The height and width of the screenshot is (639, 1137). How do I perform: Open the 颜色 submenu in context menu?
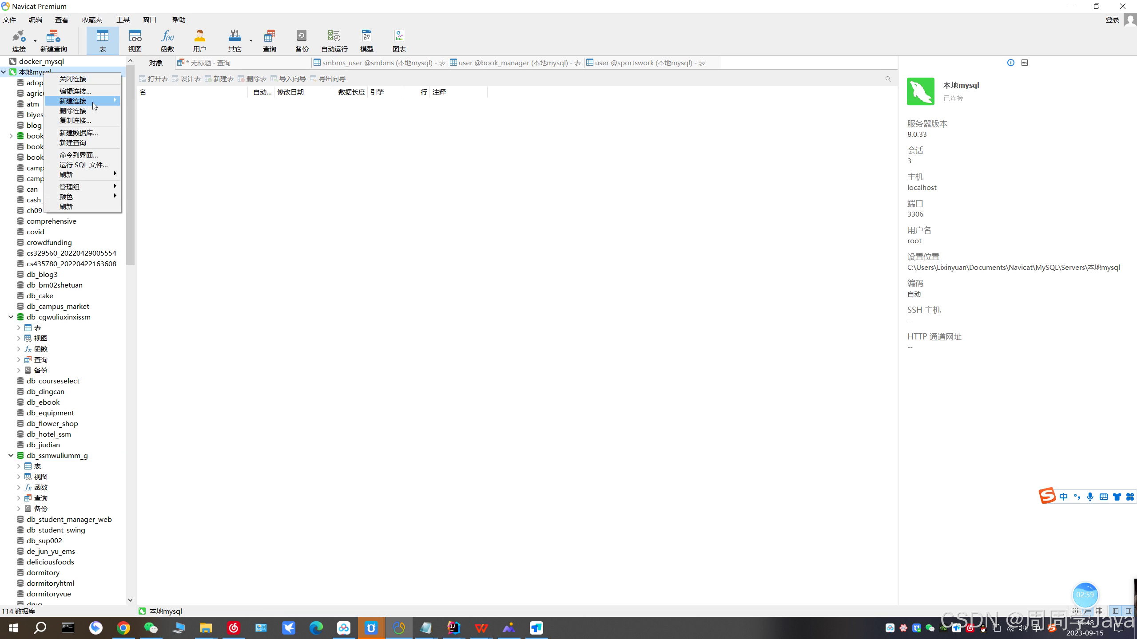[66, 197]
